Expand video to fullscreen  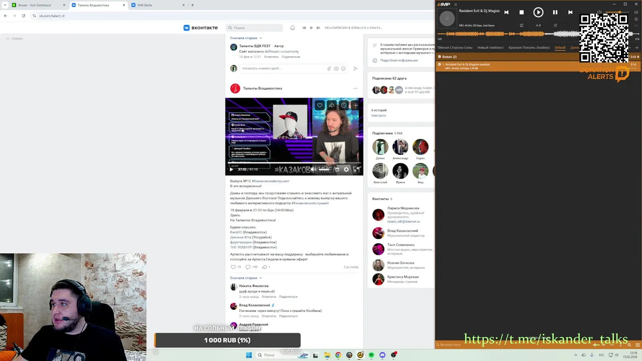tap(357, 169)
